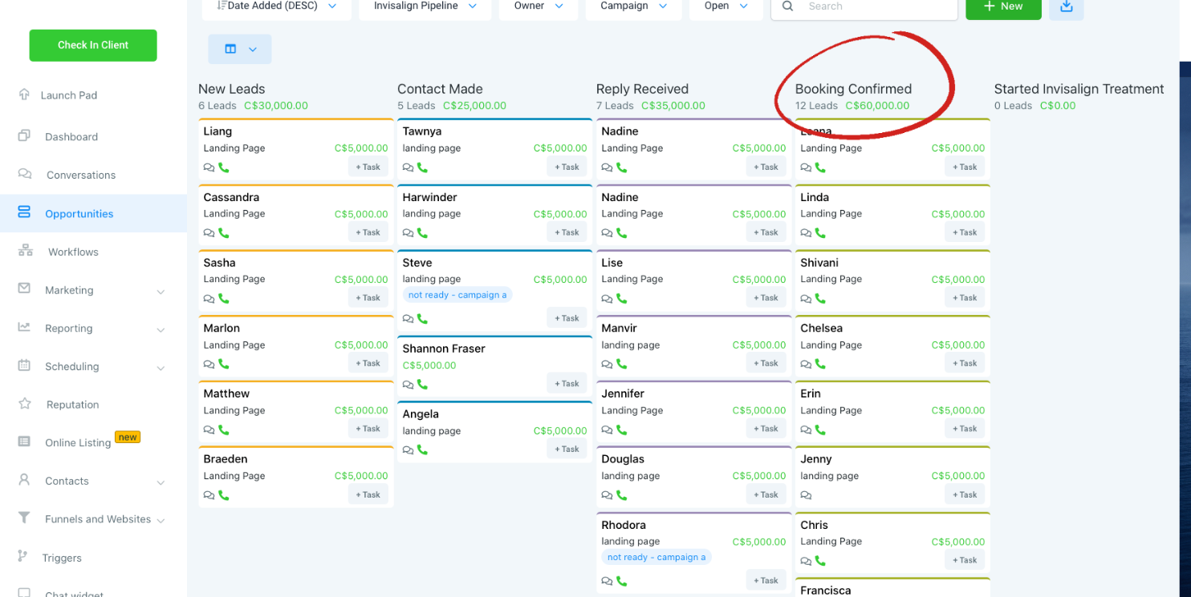1191x597 pixels.
Task: Click Launch Pad sidebar icon
Action: [x=24, y=95]
